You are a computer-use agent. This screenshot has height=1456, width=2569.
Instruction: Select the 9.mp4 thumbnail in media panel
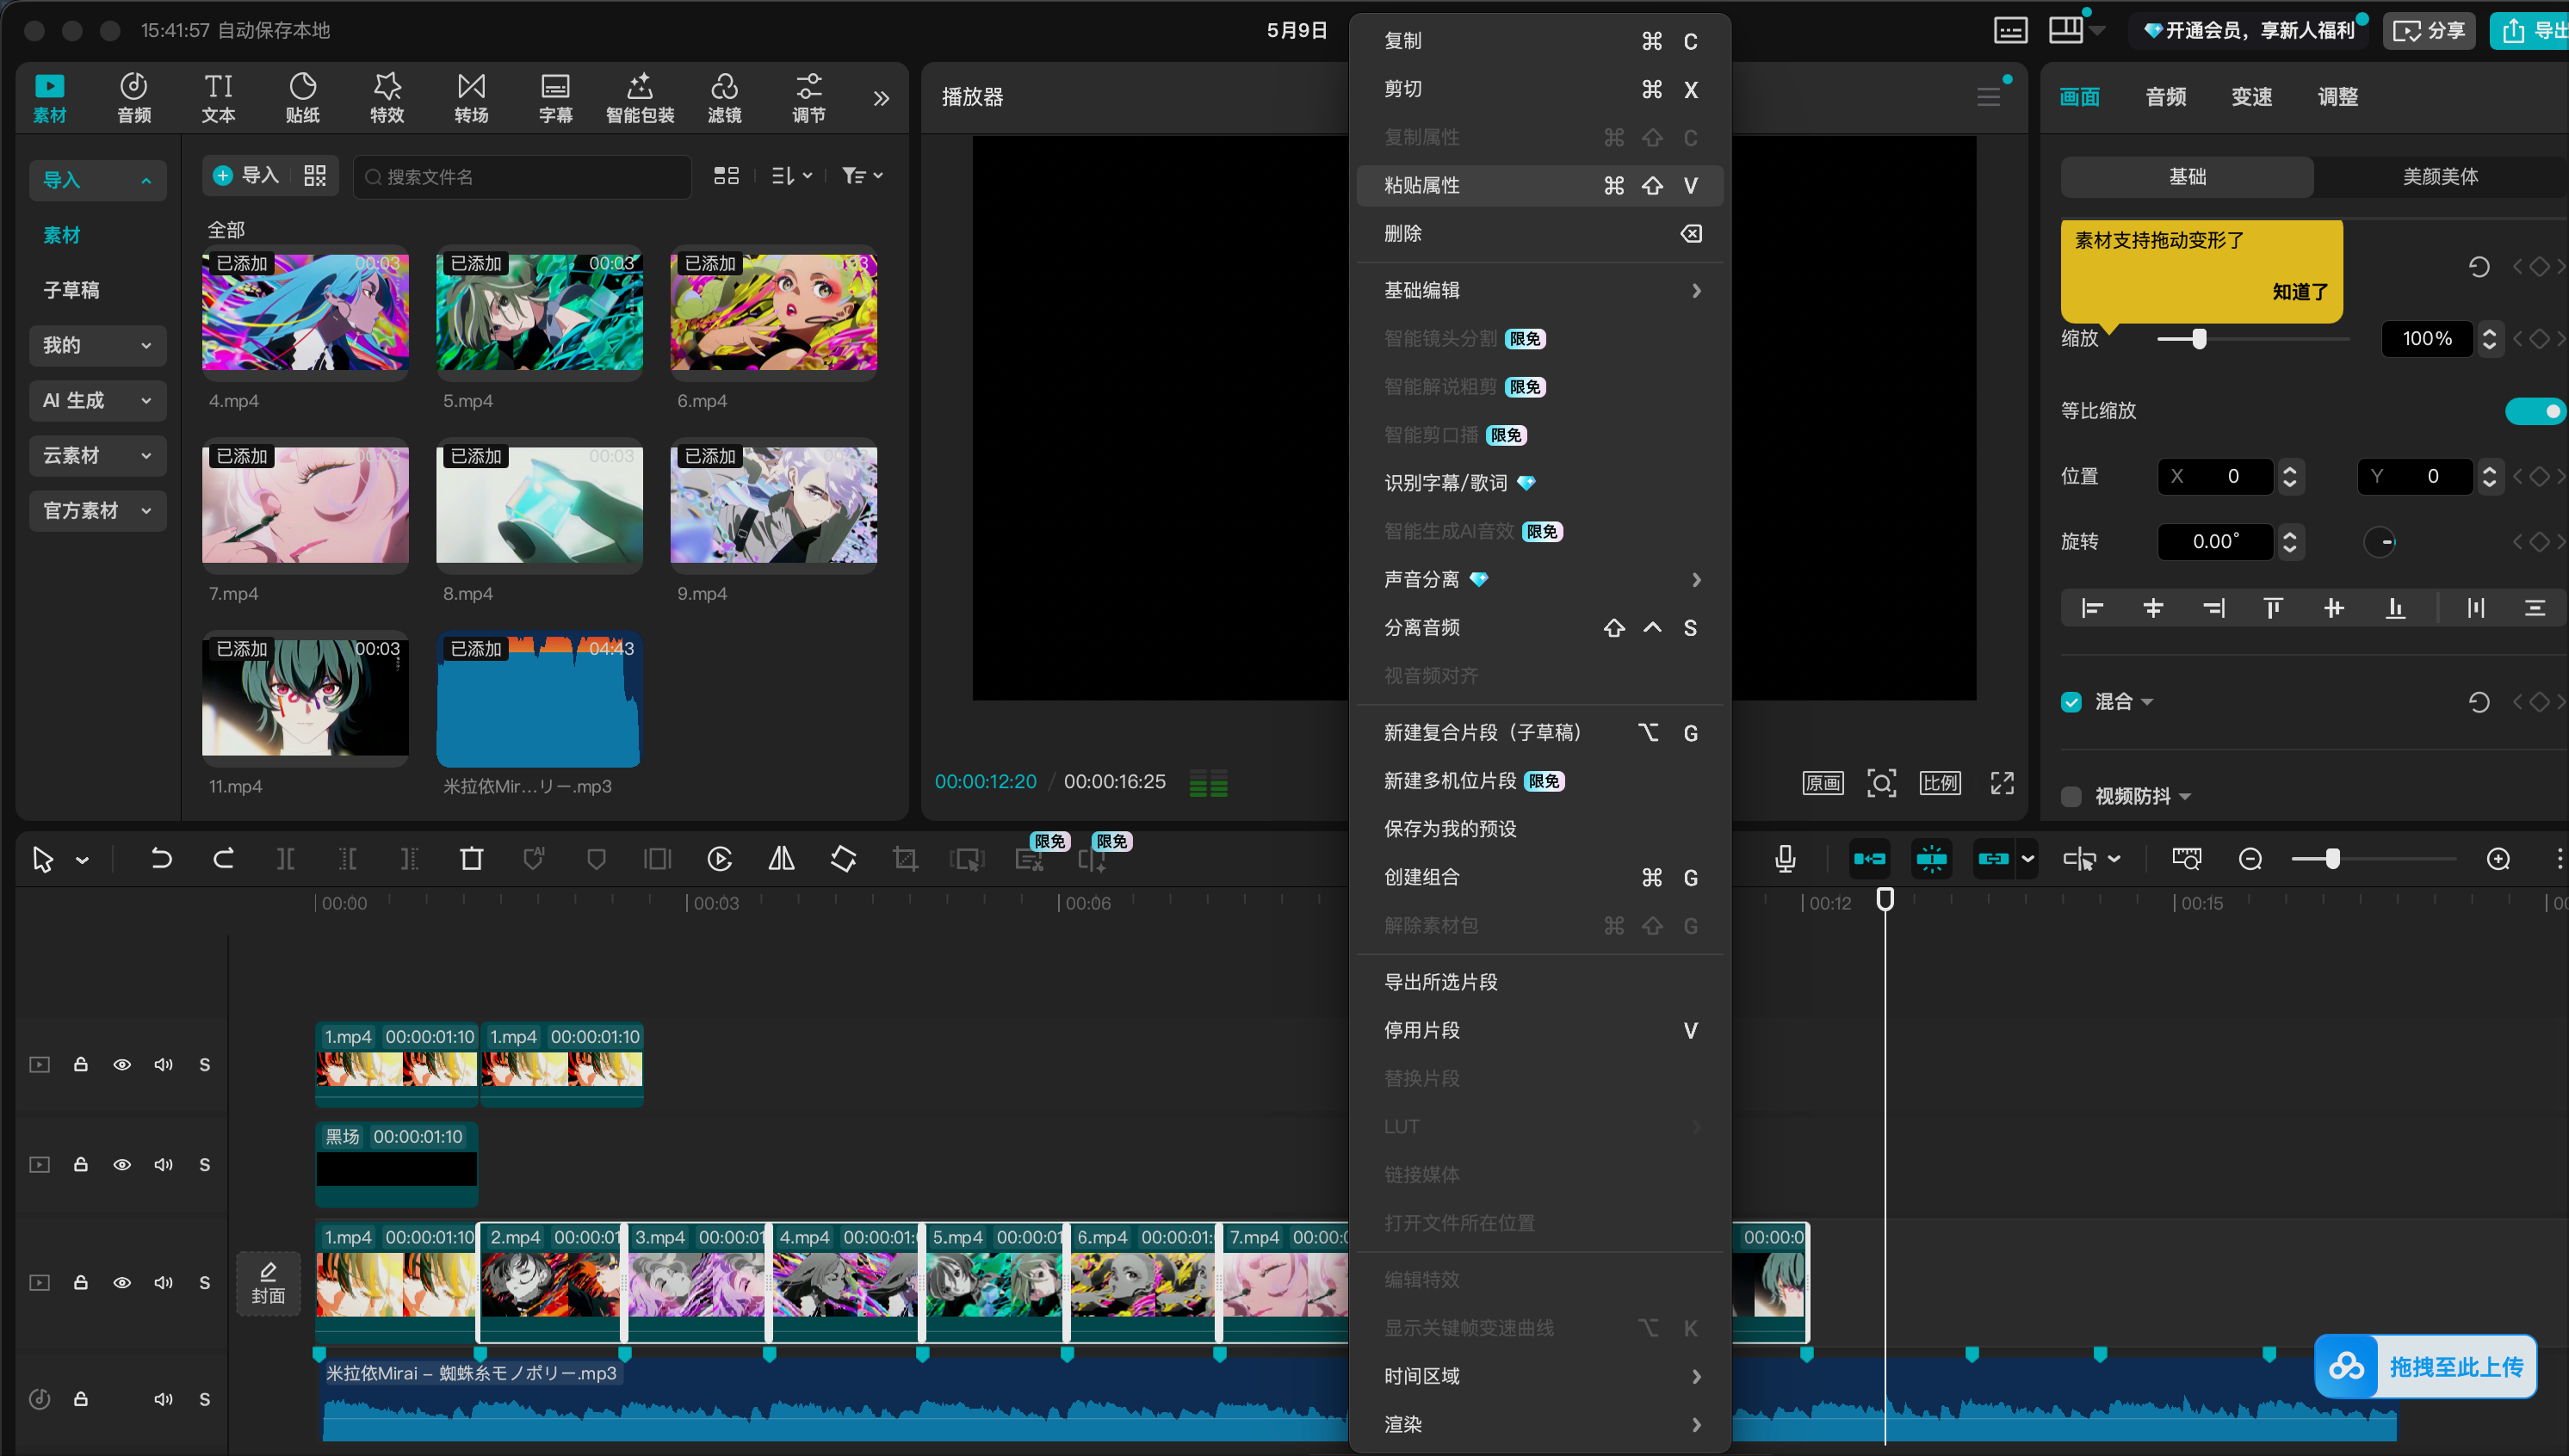coord(773,505)
